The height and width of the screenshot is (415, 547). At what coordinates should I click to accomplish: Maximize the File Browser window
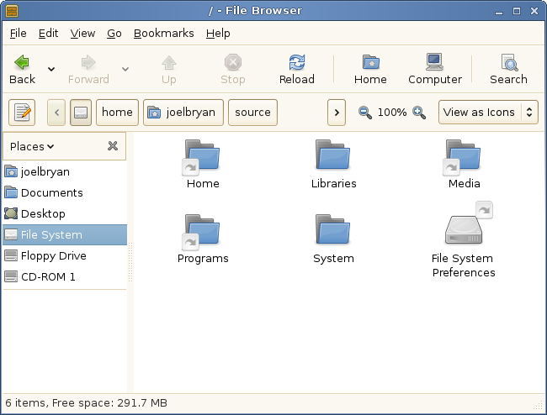(x=517, y=11)
